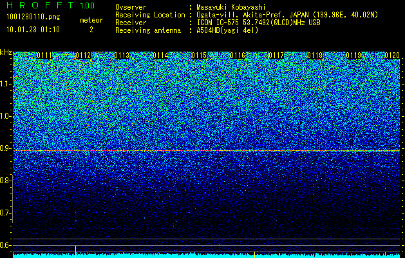Click the cyan signal level strip at the bottom

tap(207, 256)
